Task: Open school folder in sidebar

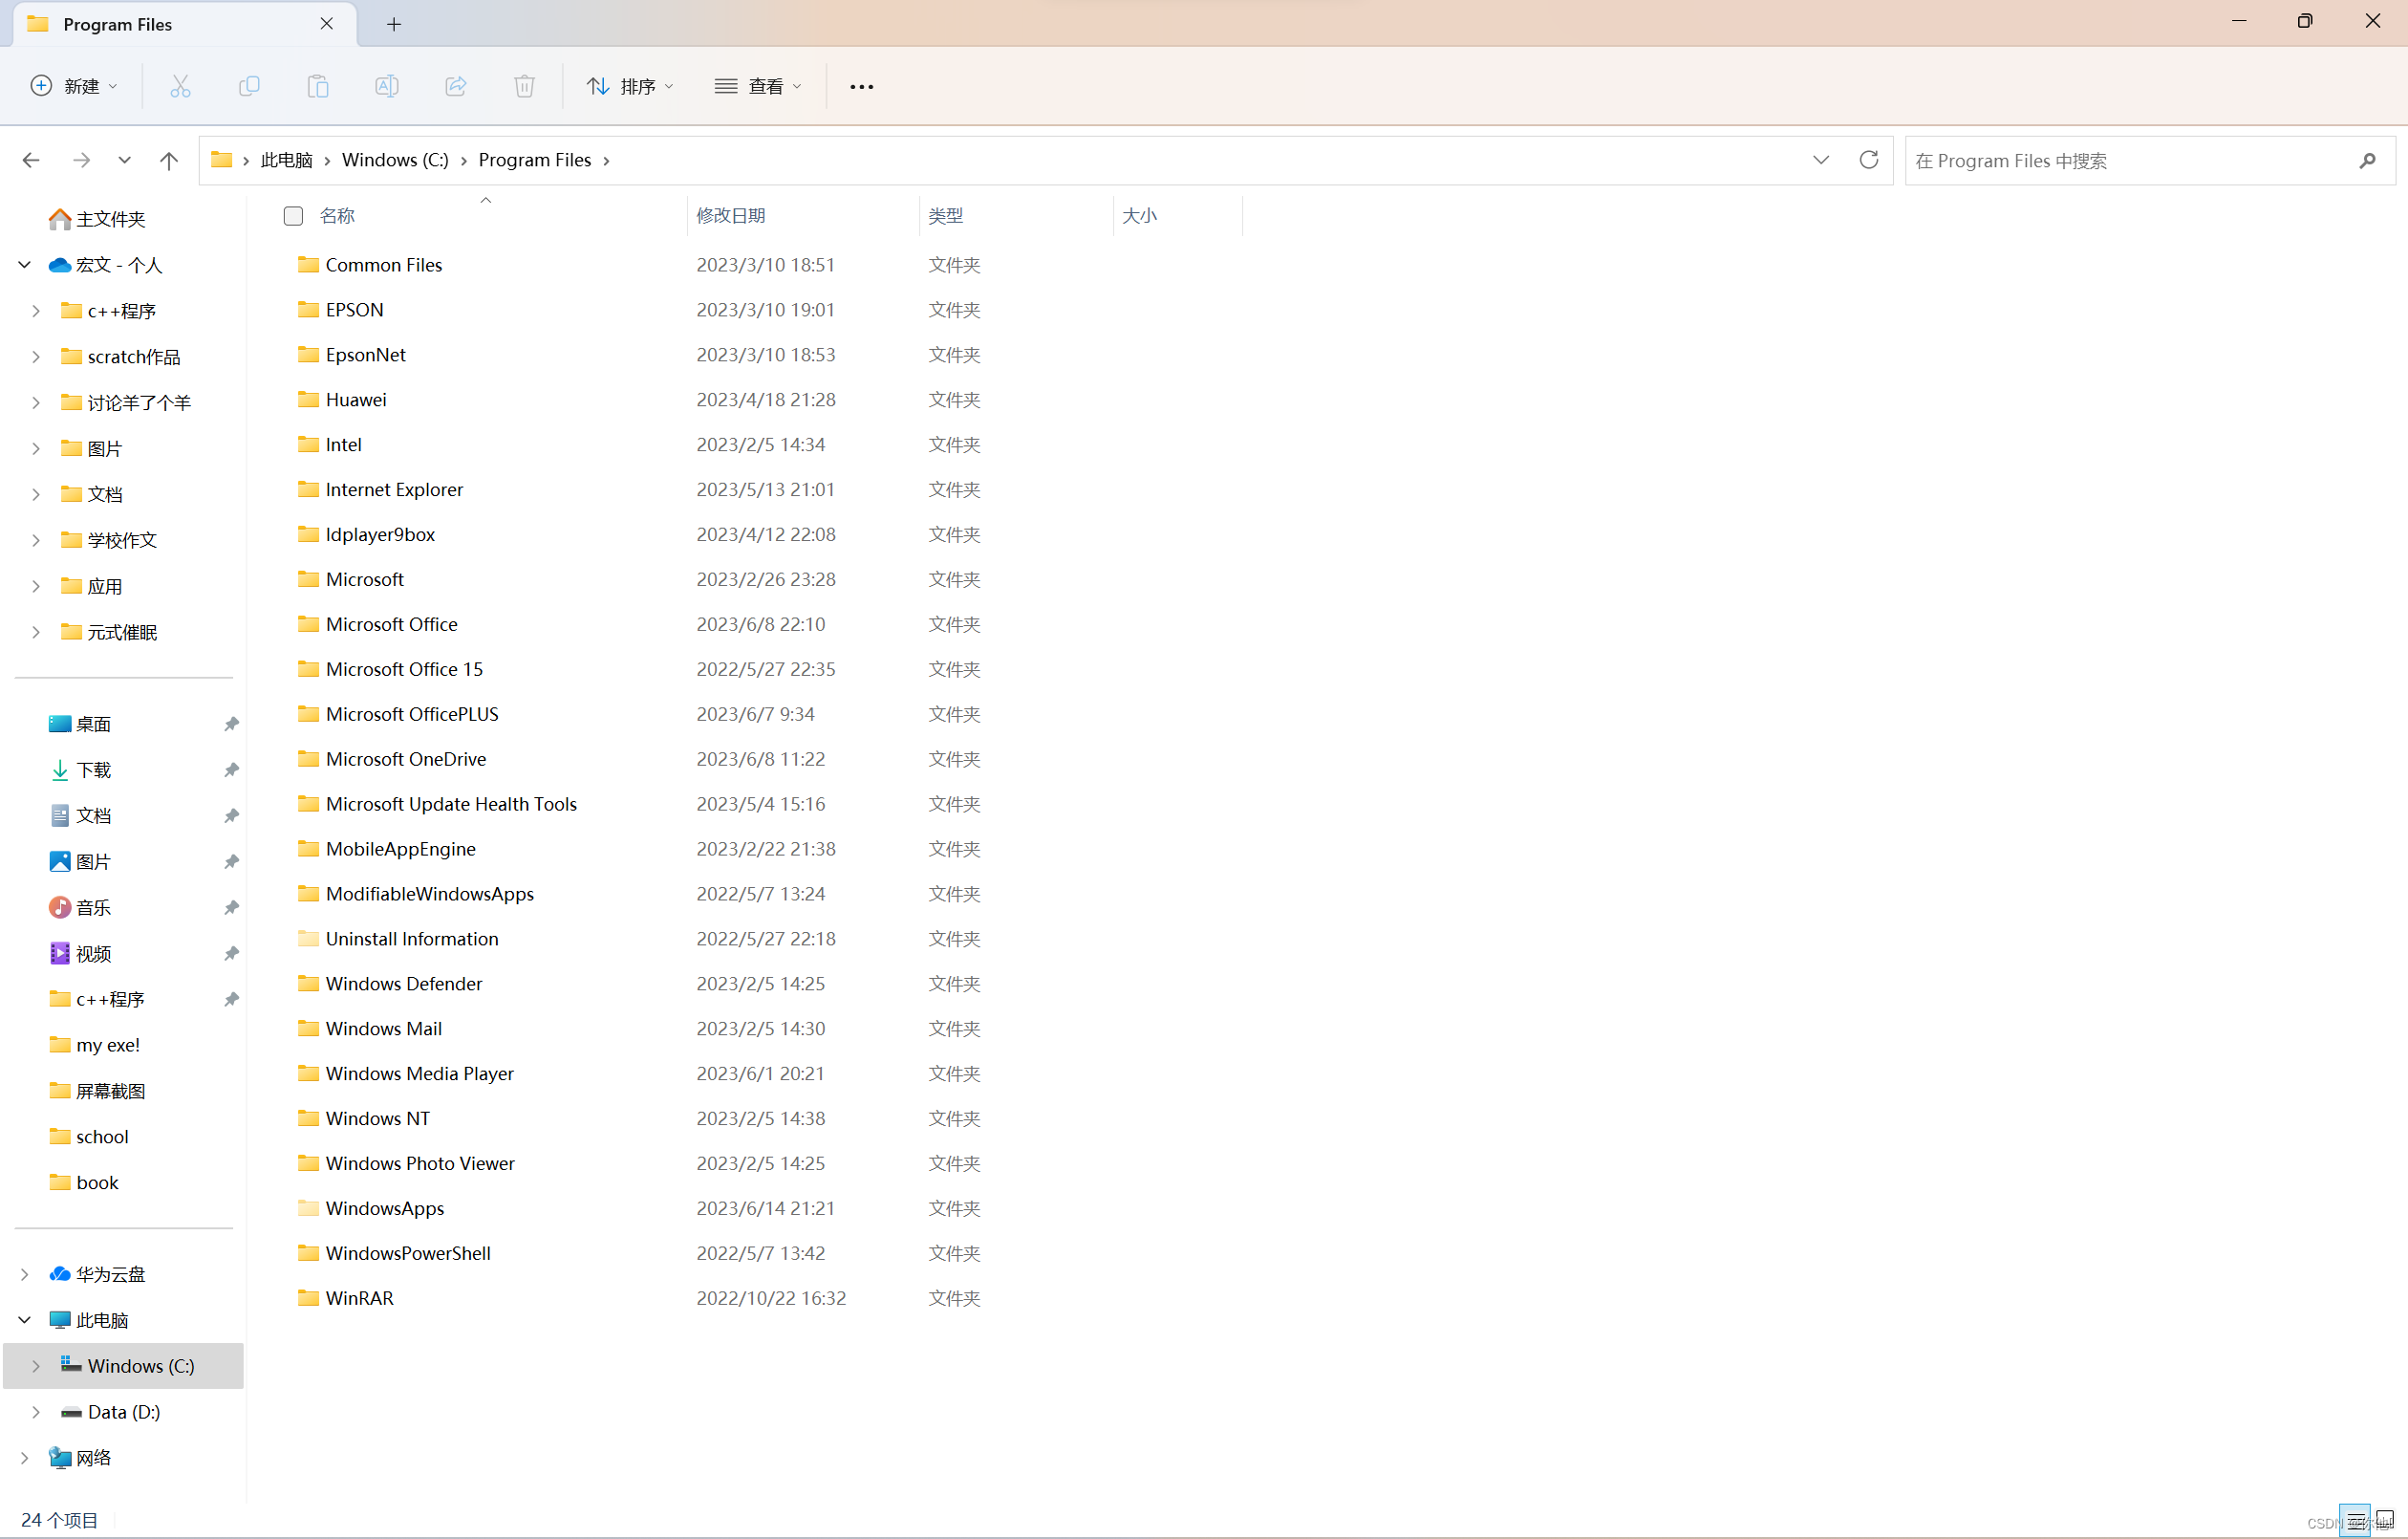Action: [88, 1137]
